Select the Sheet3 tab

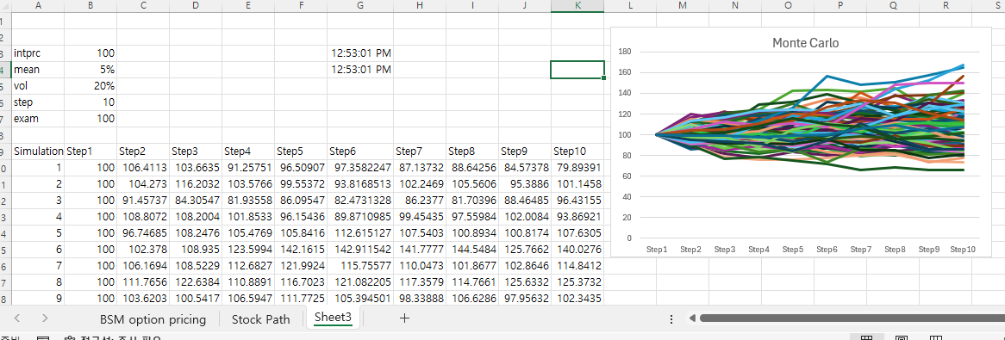point(333,318)
